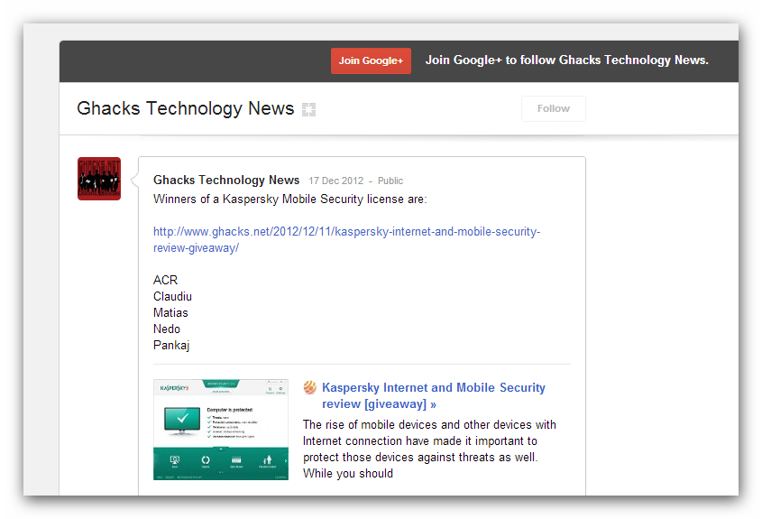Viewport: 762px width, 519px height.
Task: Click the Public visibility label
Action: (x=390, y=181)
